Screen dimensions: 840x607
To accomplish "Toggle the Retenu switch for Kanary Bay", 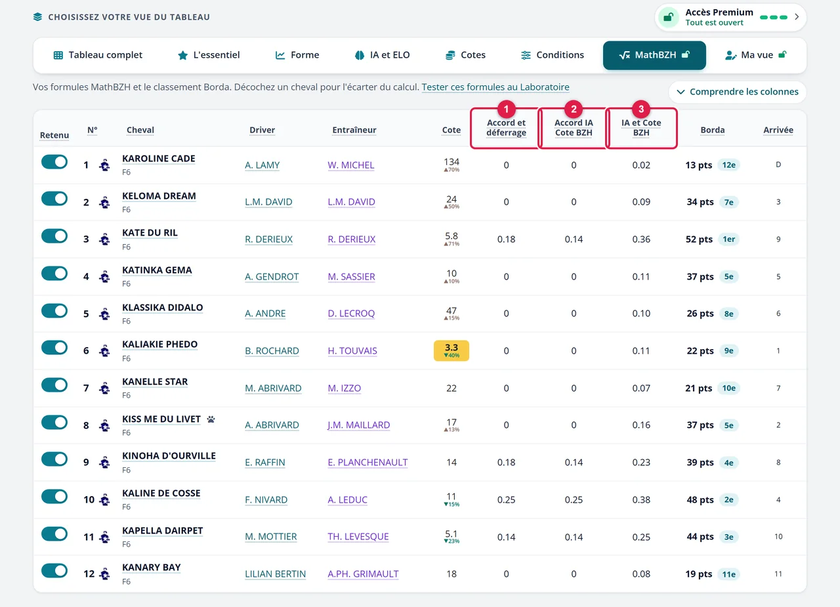I will click(x=54, y=571).
